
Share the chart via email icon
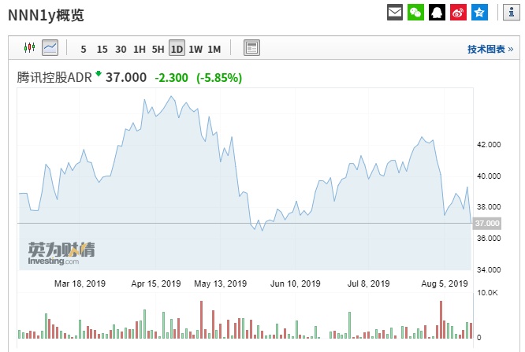coord(395,13)
